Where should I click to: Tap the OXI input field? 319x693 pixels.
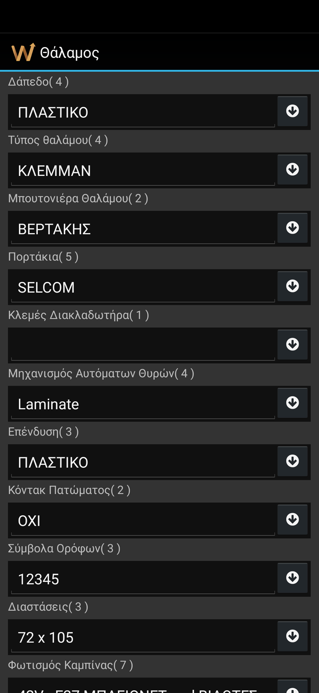pos(142,520)
